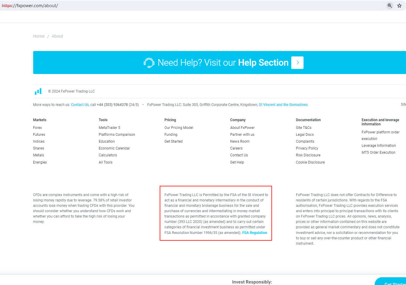The height and width of the screenshot is (285, 406).
Task: Click the FxPower bar-chart logo
Action: (38, 91)
